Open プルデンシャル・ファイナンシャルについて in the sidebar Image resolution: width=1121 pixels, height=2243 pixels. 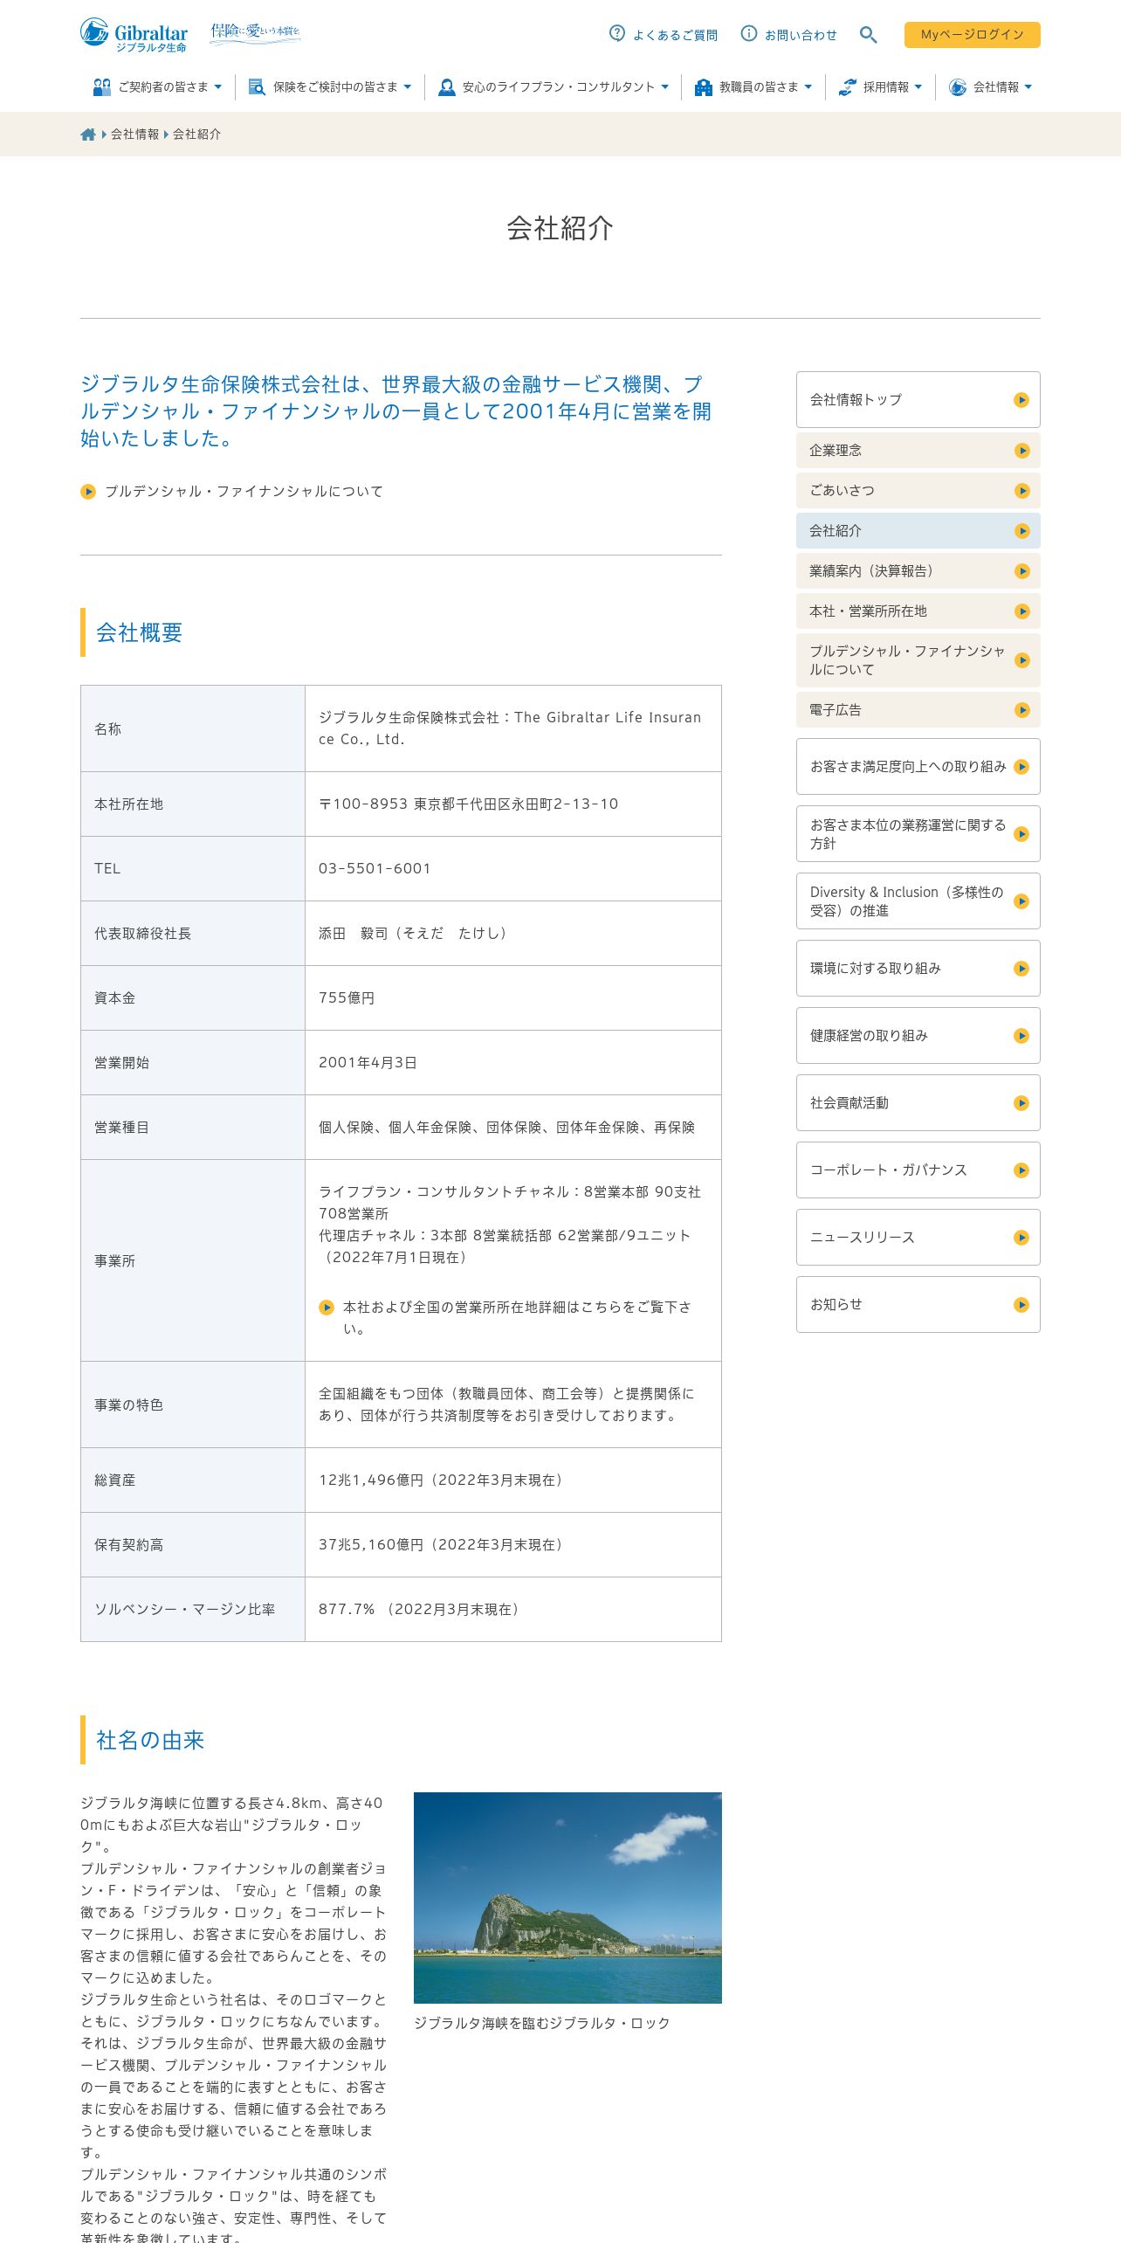pos(918,660)
